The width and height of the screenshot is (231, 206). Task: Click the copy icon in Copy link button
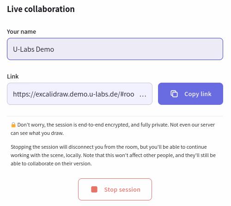(x=174, y=94)
